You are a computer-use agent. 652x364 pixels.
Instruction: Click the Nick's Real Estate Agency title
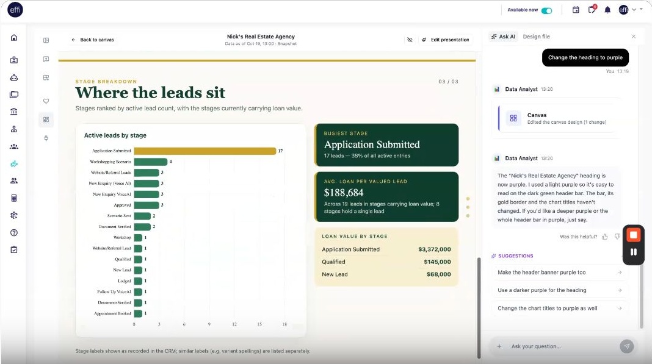coord(261,37)
